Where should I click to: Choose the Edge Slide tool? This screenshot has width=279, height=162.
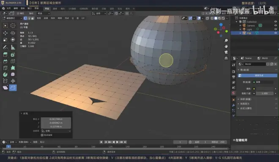click(x=5, y=81)
